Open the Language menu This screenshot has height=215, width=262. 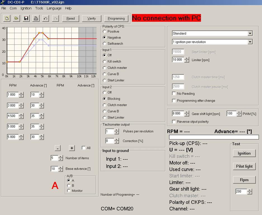point(54,8)
